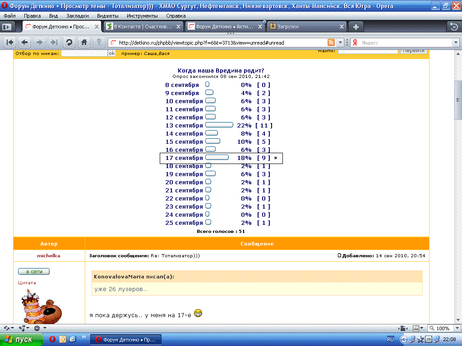Switch to the Загрузки tab
The height and width of the screenshot is (346, 462).
click(306, 27)
